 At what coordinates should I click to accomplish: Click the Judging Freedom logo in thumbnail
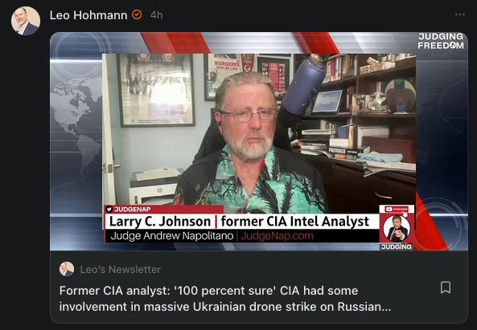441,41
